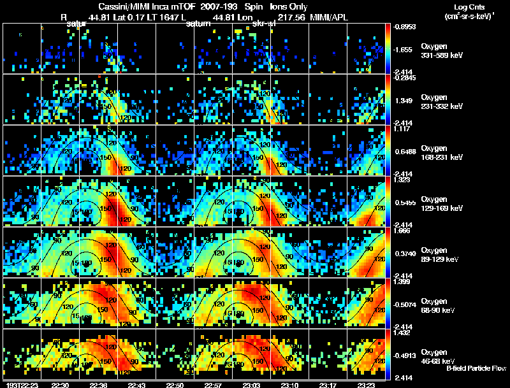This screenshot has width=510, height=388.
Task: Open the Oxygen 231-332 keV panel at 22:57
Action: [x=214, y=99]
